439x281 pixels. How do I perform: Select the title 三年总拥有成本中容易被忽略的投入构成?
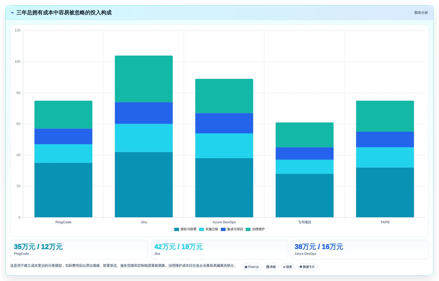pos(64,13)
